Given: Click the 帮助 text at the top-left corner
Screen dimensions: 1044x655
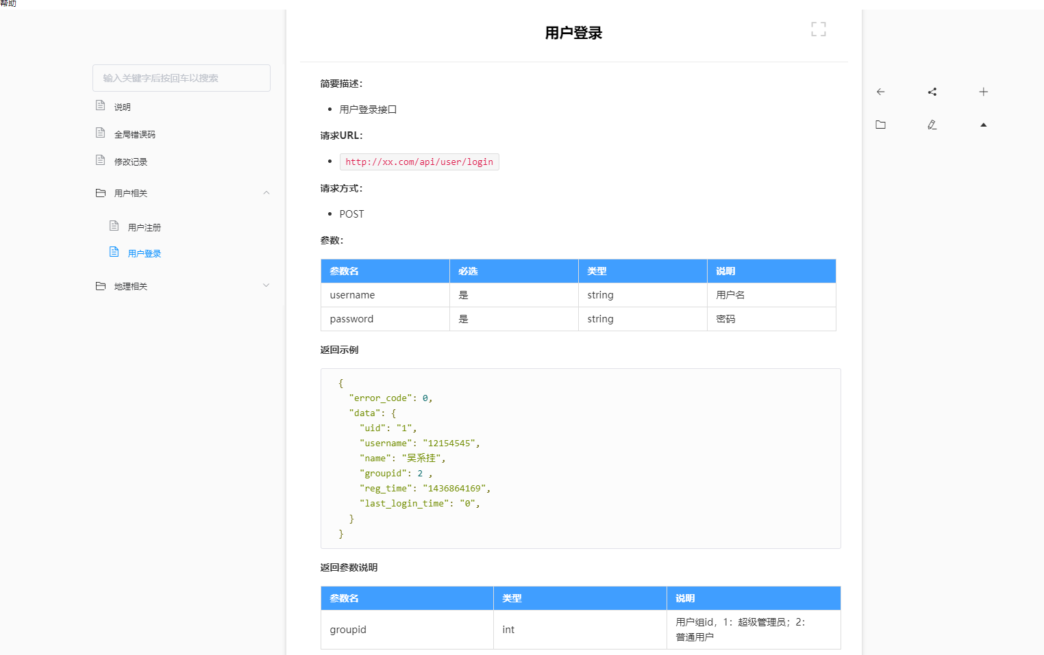Looking at the screenshot, I should click(x=8, y=3).
